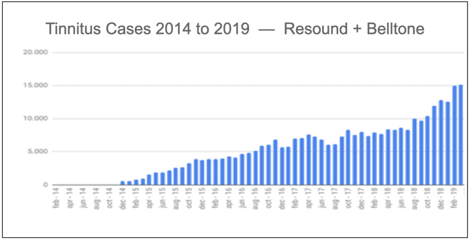
Task: Select the blue bar above apr-18
Action: tap(388, 157)
